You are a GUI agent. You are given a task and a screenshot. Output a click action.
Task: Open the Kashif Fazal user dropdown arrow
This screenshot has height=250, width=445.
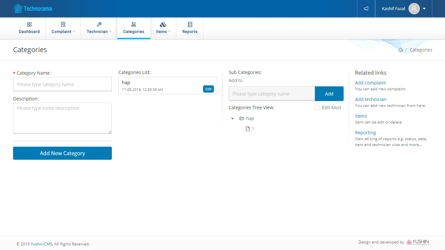pos(424,9)
